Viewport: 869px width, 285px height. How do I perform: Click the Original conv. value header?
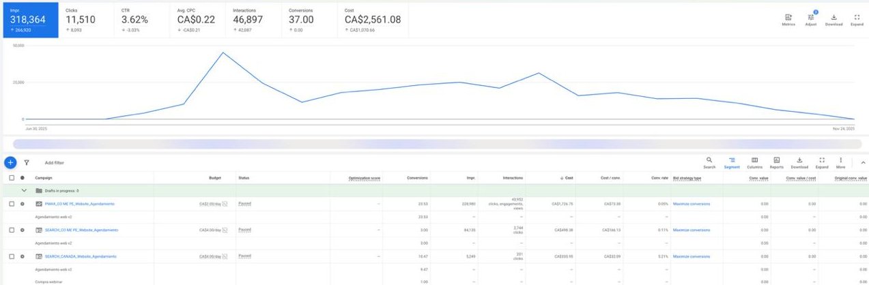pyautogui.click(x=851, y=178)
